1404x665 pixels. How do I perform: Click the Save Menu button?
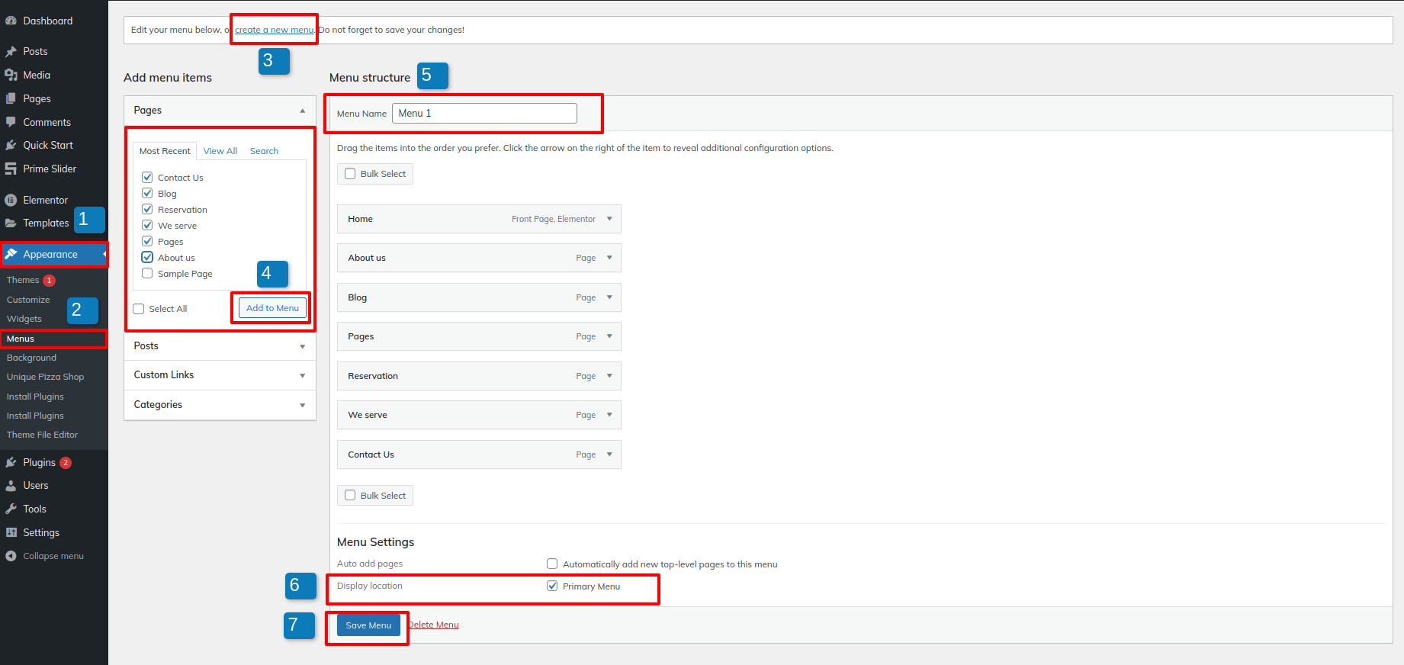click(368, 625)
